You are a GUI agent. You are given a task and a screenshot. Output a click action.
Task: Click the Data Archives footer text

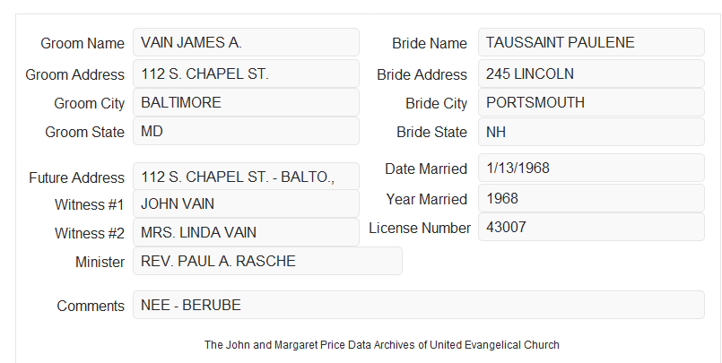pyautogui.click(x=382, y=344)
